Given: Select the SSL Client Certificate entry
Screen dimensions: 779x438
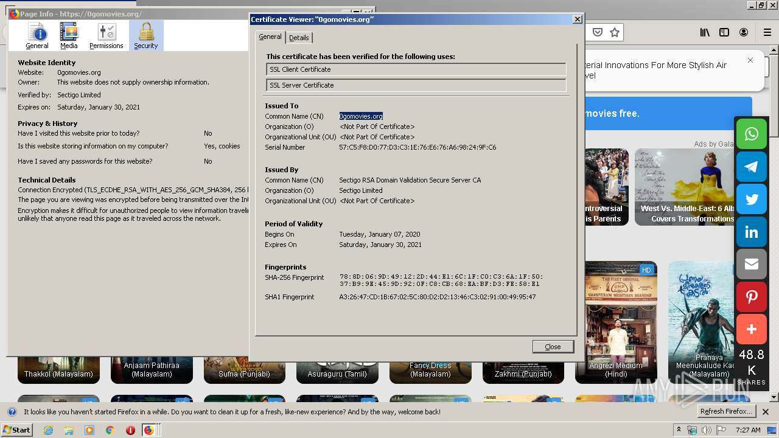Looking at the screenshot, I should [416, 69].
